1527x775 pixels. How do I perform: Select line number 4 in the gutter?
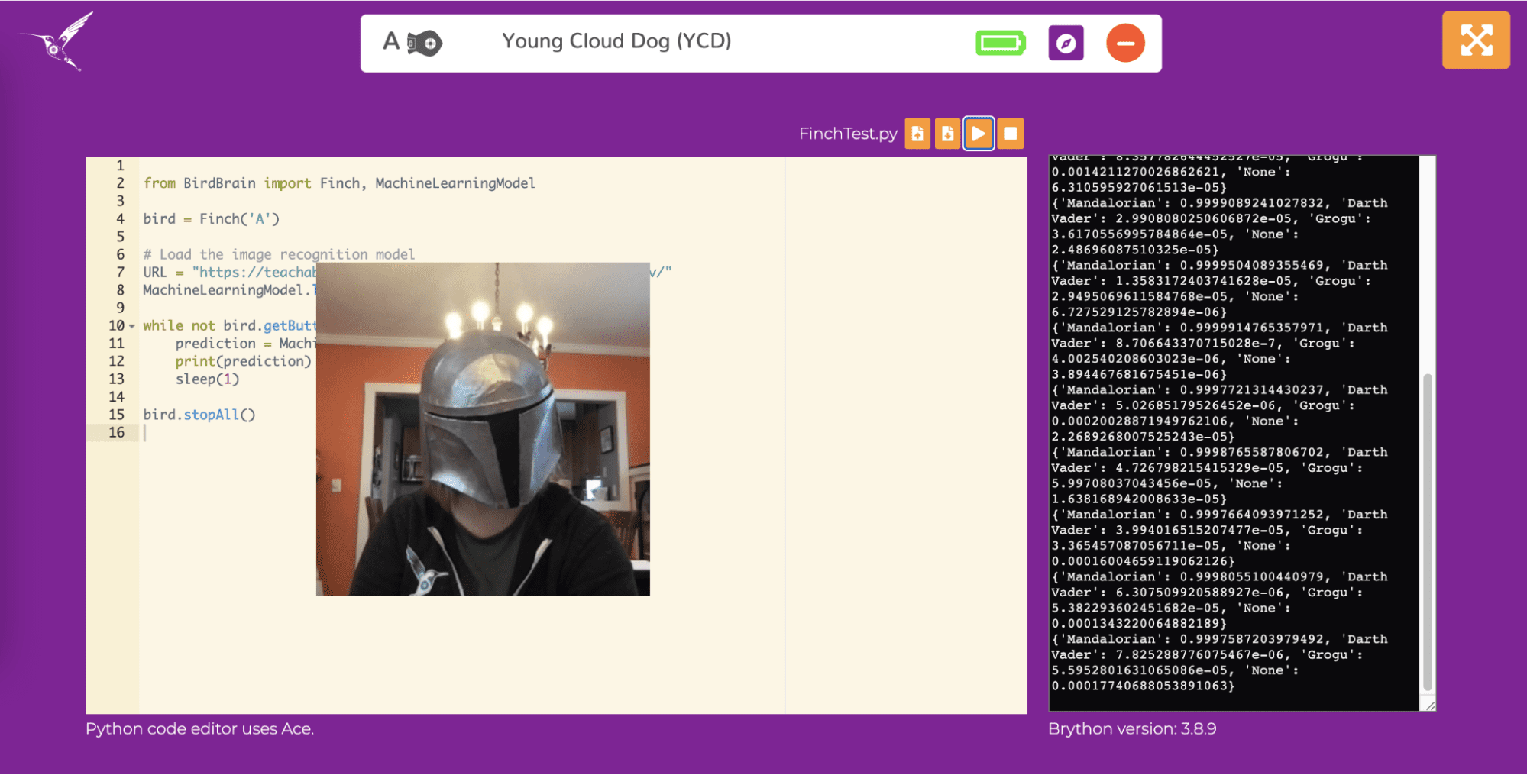coord(120,219)
